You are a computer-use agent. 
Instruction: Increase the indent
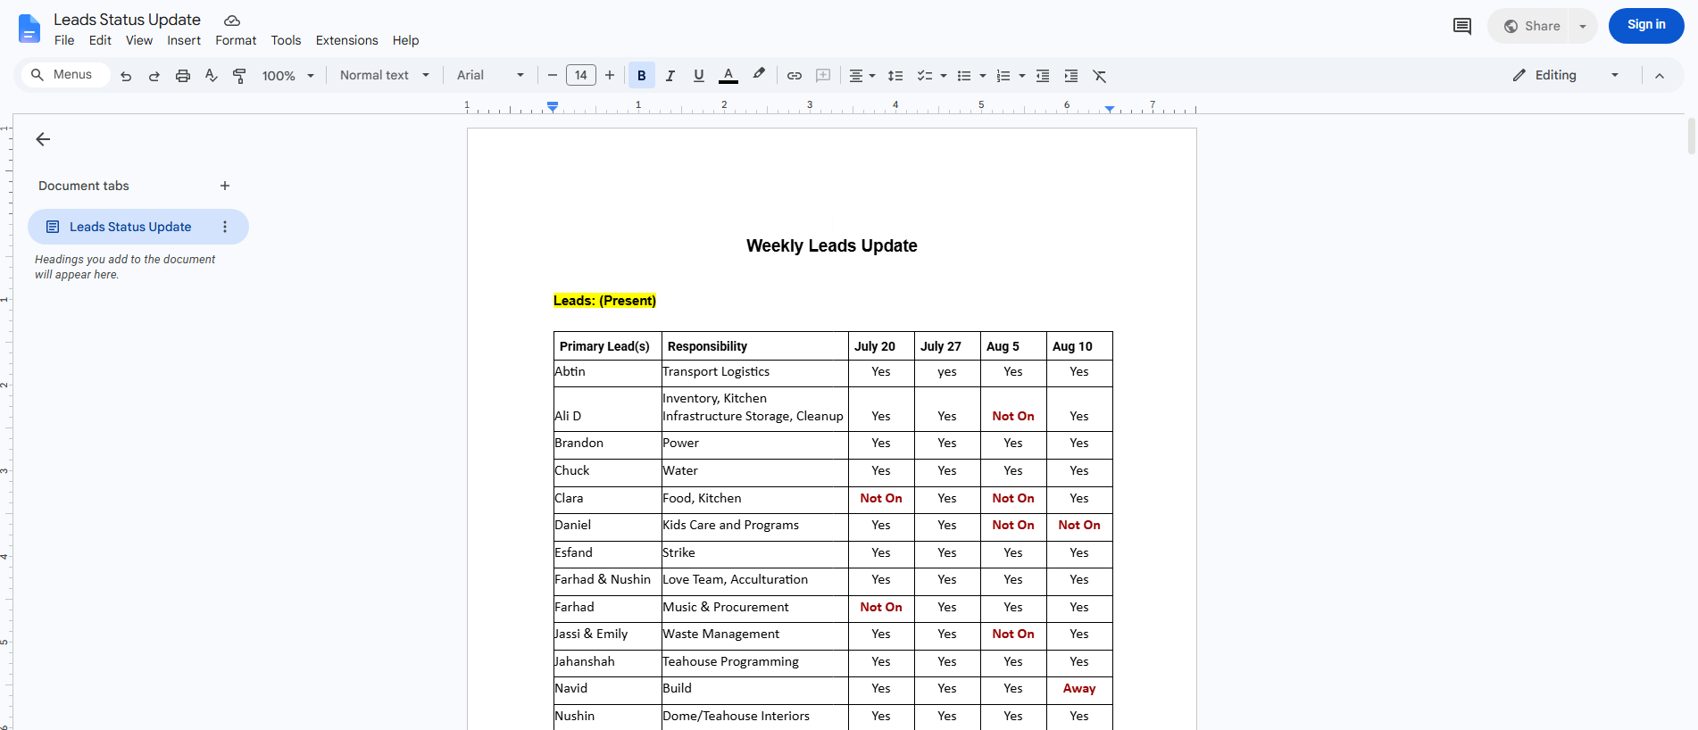pos(1071,76)
